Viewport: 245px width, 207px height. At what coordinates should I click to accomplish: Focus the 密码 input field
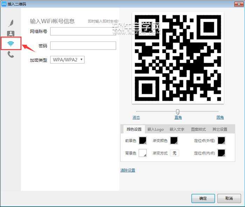[83, 46]
